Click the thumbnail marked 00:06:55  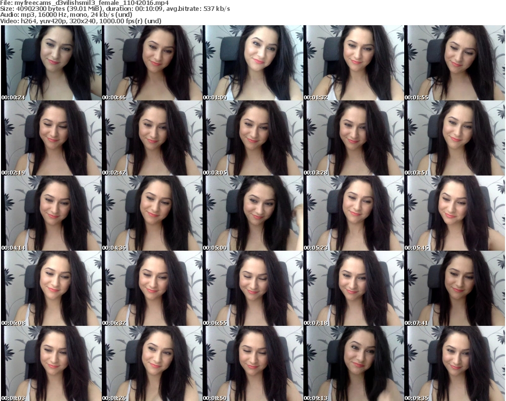point(253,288)
